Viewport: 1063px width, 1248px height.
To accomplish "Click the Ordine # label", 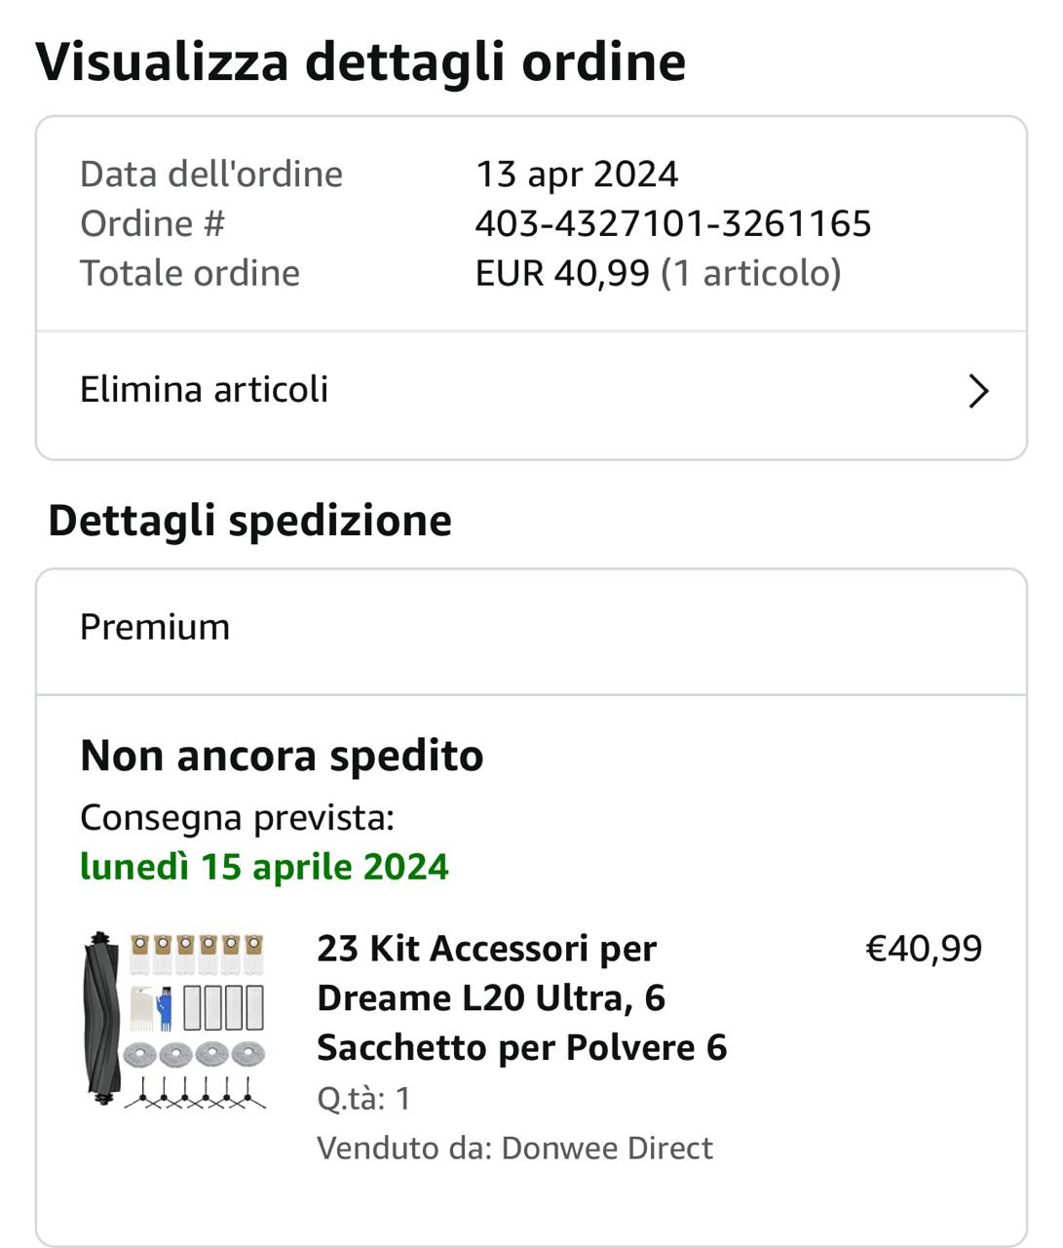I will [x=152, y=223].
